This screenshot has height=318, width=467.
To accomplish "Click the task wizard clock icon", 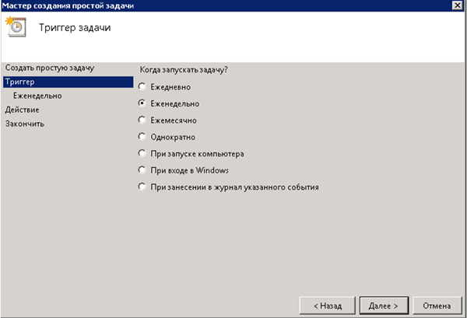I will click(x=16, y=27).
